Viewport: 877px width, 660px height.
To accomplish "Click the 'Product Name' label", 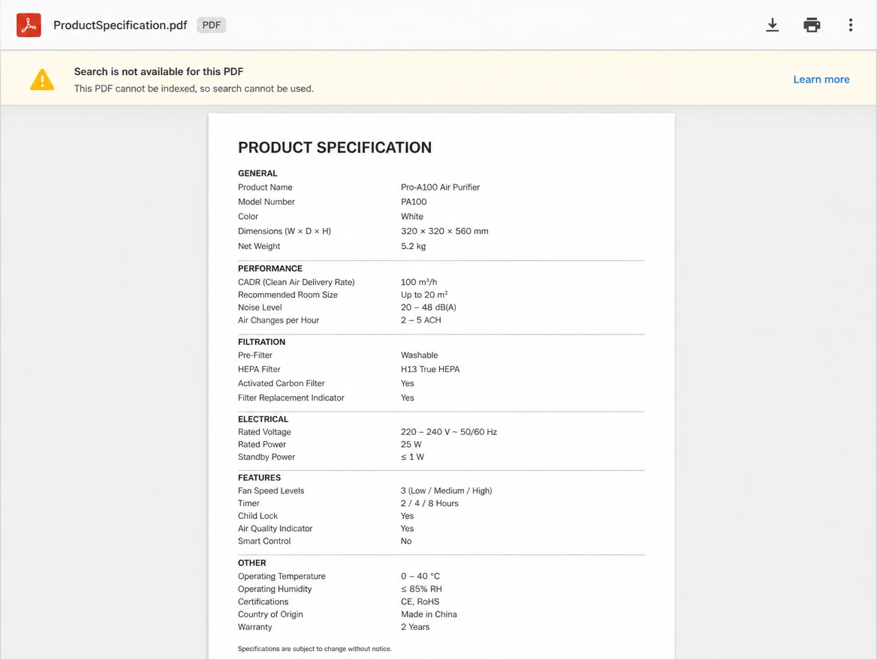I will [265, 187].
